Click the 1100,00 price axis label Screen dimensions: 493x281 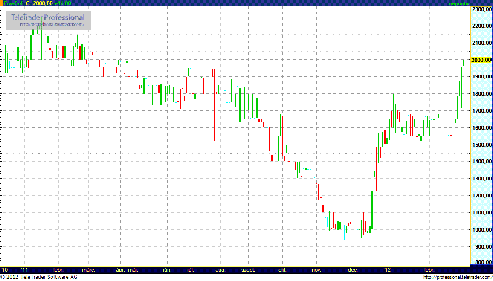[x=482, y=213]
